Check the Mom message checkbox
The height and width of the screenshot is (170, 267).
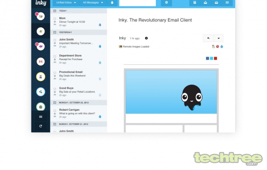click(55, 18)
